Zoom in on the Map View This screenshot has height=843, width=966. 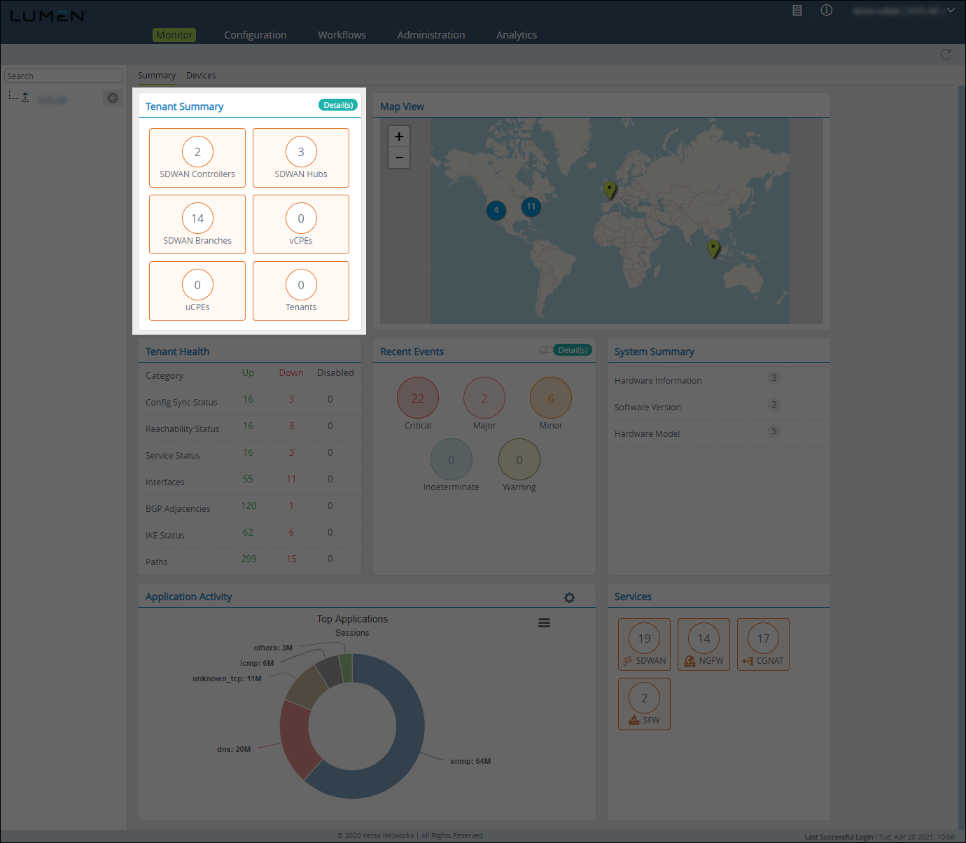pyautogui.click(x=399, y=135)
